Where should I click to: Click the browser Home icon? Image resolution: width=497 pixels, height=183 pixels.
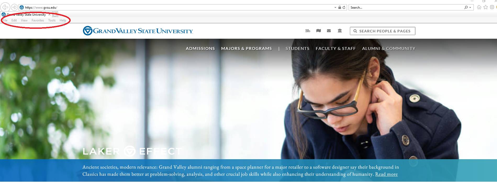(x=479, y=7)
